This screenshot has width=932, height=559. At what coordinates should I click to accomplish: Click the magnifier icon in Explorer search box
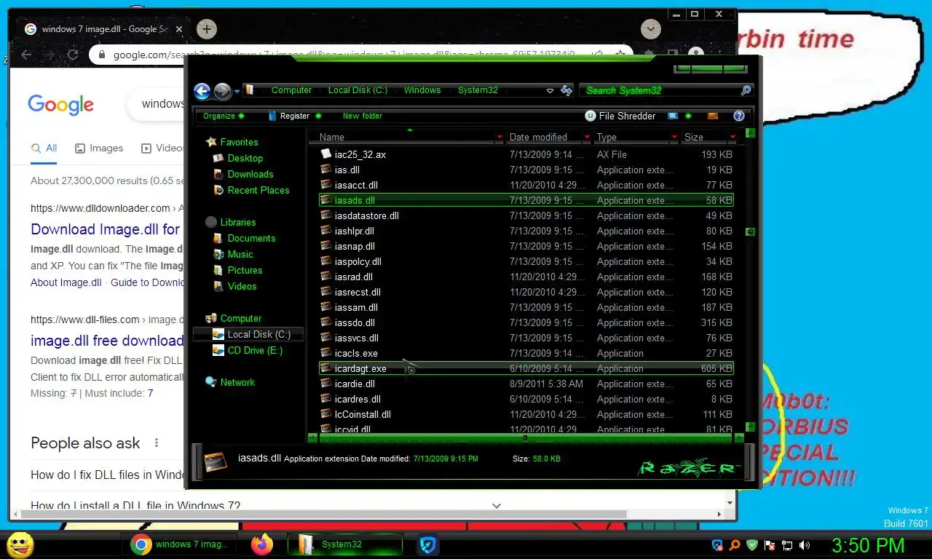(x=746, y=91)
